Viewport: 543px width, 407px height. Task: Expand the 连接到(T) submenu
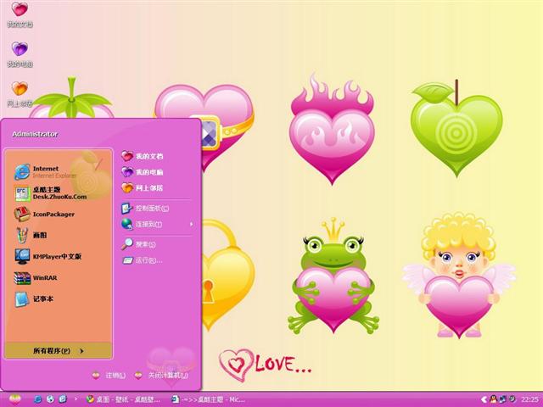(156, 224)
